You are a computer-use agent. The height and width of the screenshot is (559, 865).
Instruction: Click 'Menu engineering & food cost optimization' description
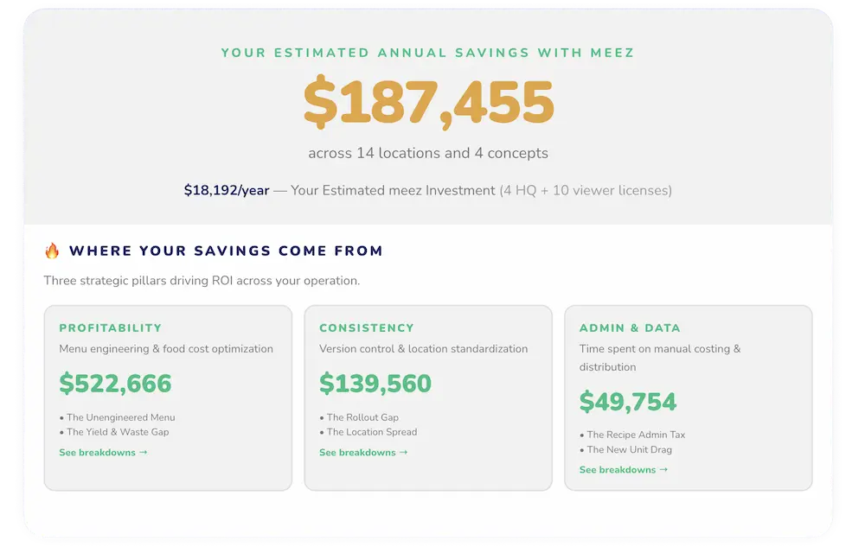pos(166,348)
